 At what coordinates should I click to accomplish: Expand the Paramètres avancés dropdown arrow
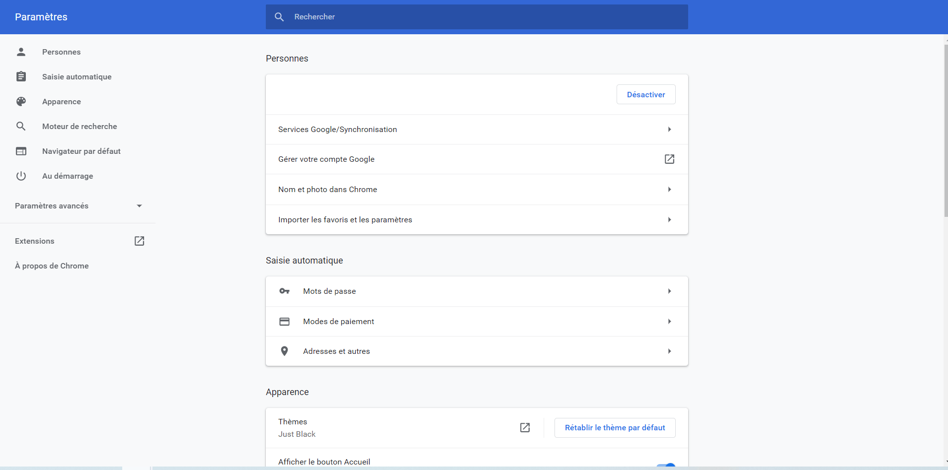(x=139, y=205)
